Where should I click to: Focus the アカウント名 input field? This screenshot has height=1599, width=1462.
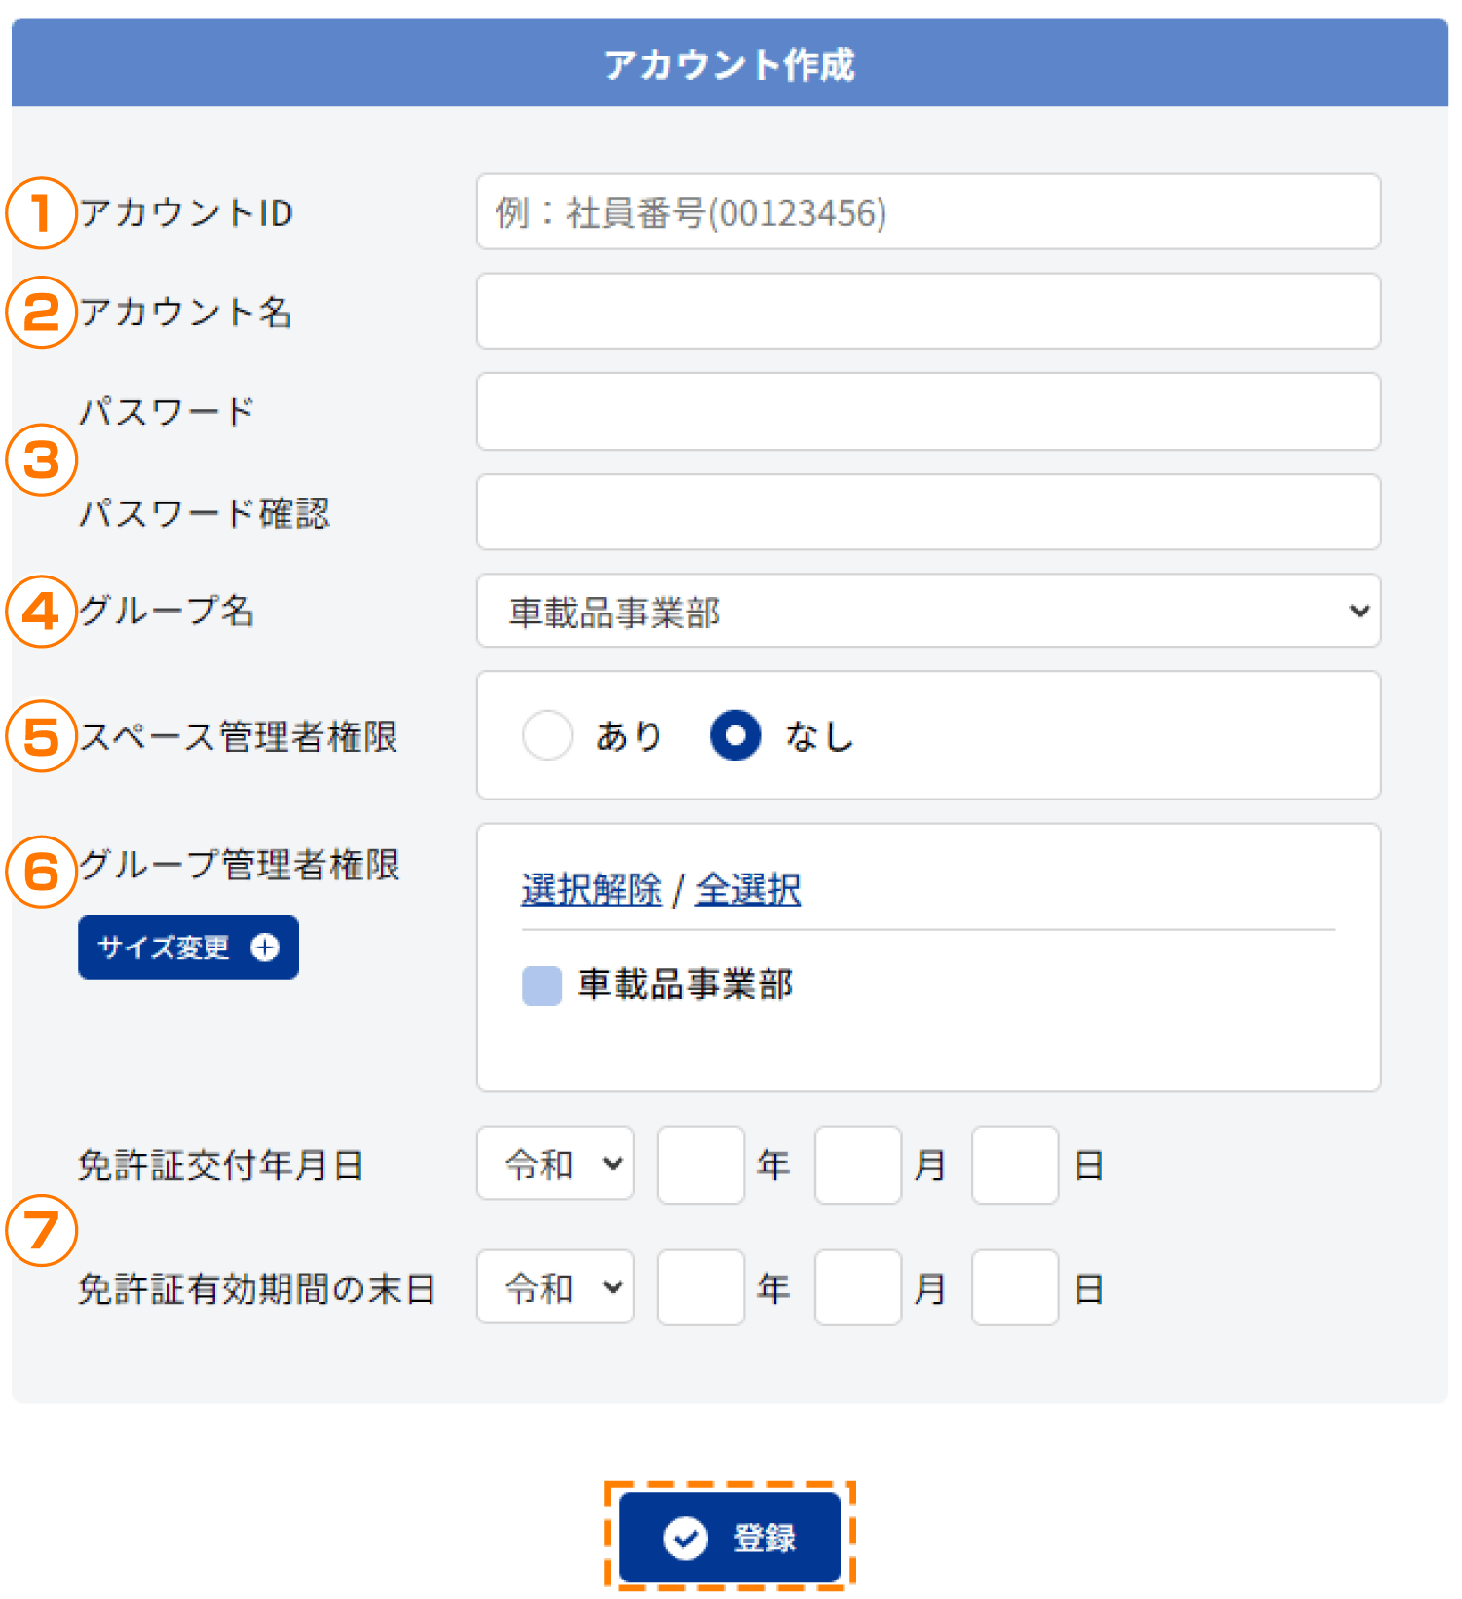coord(928,311)
